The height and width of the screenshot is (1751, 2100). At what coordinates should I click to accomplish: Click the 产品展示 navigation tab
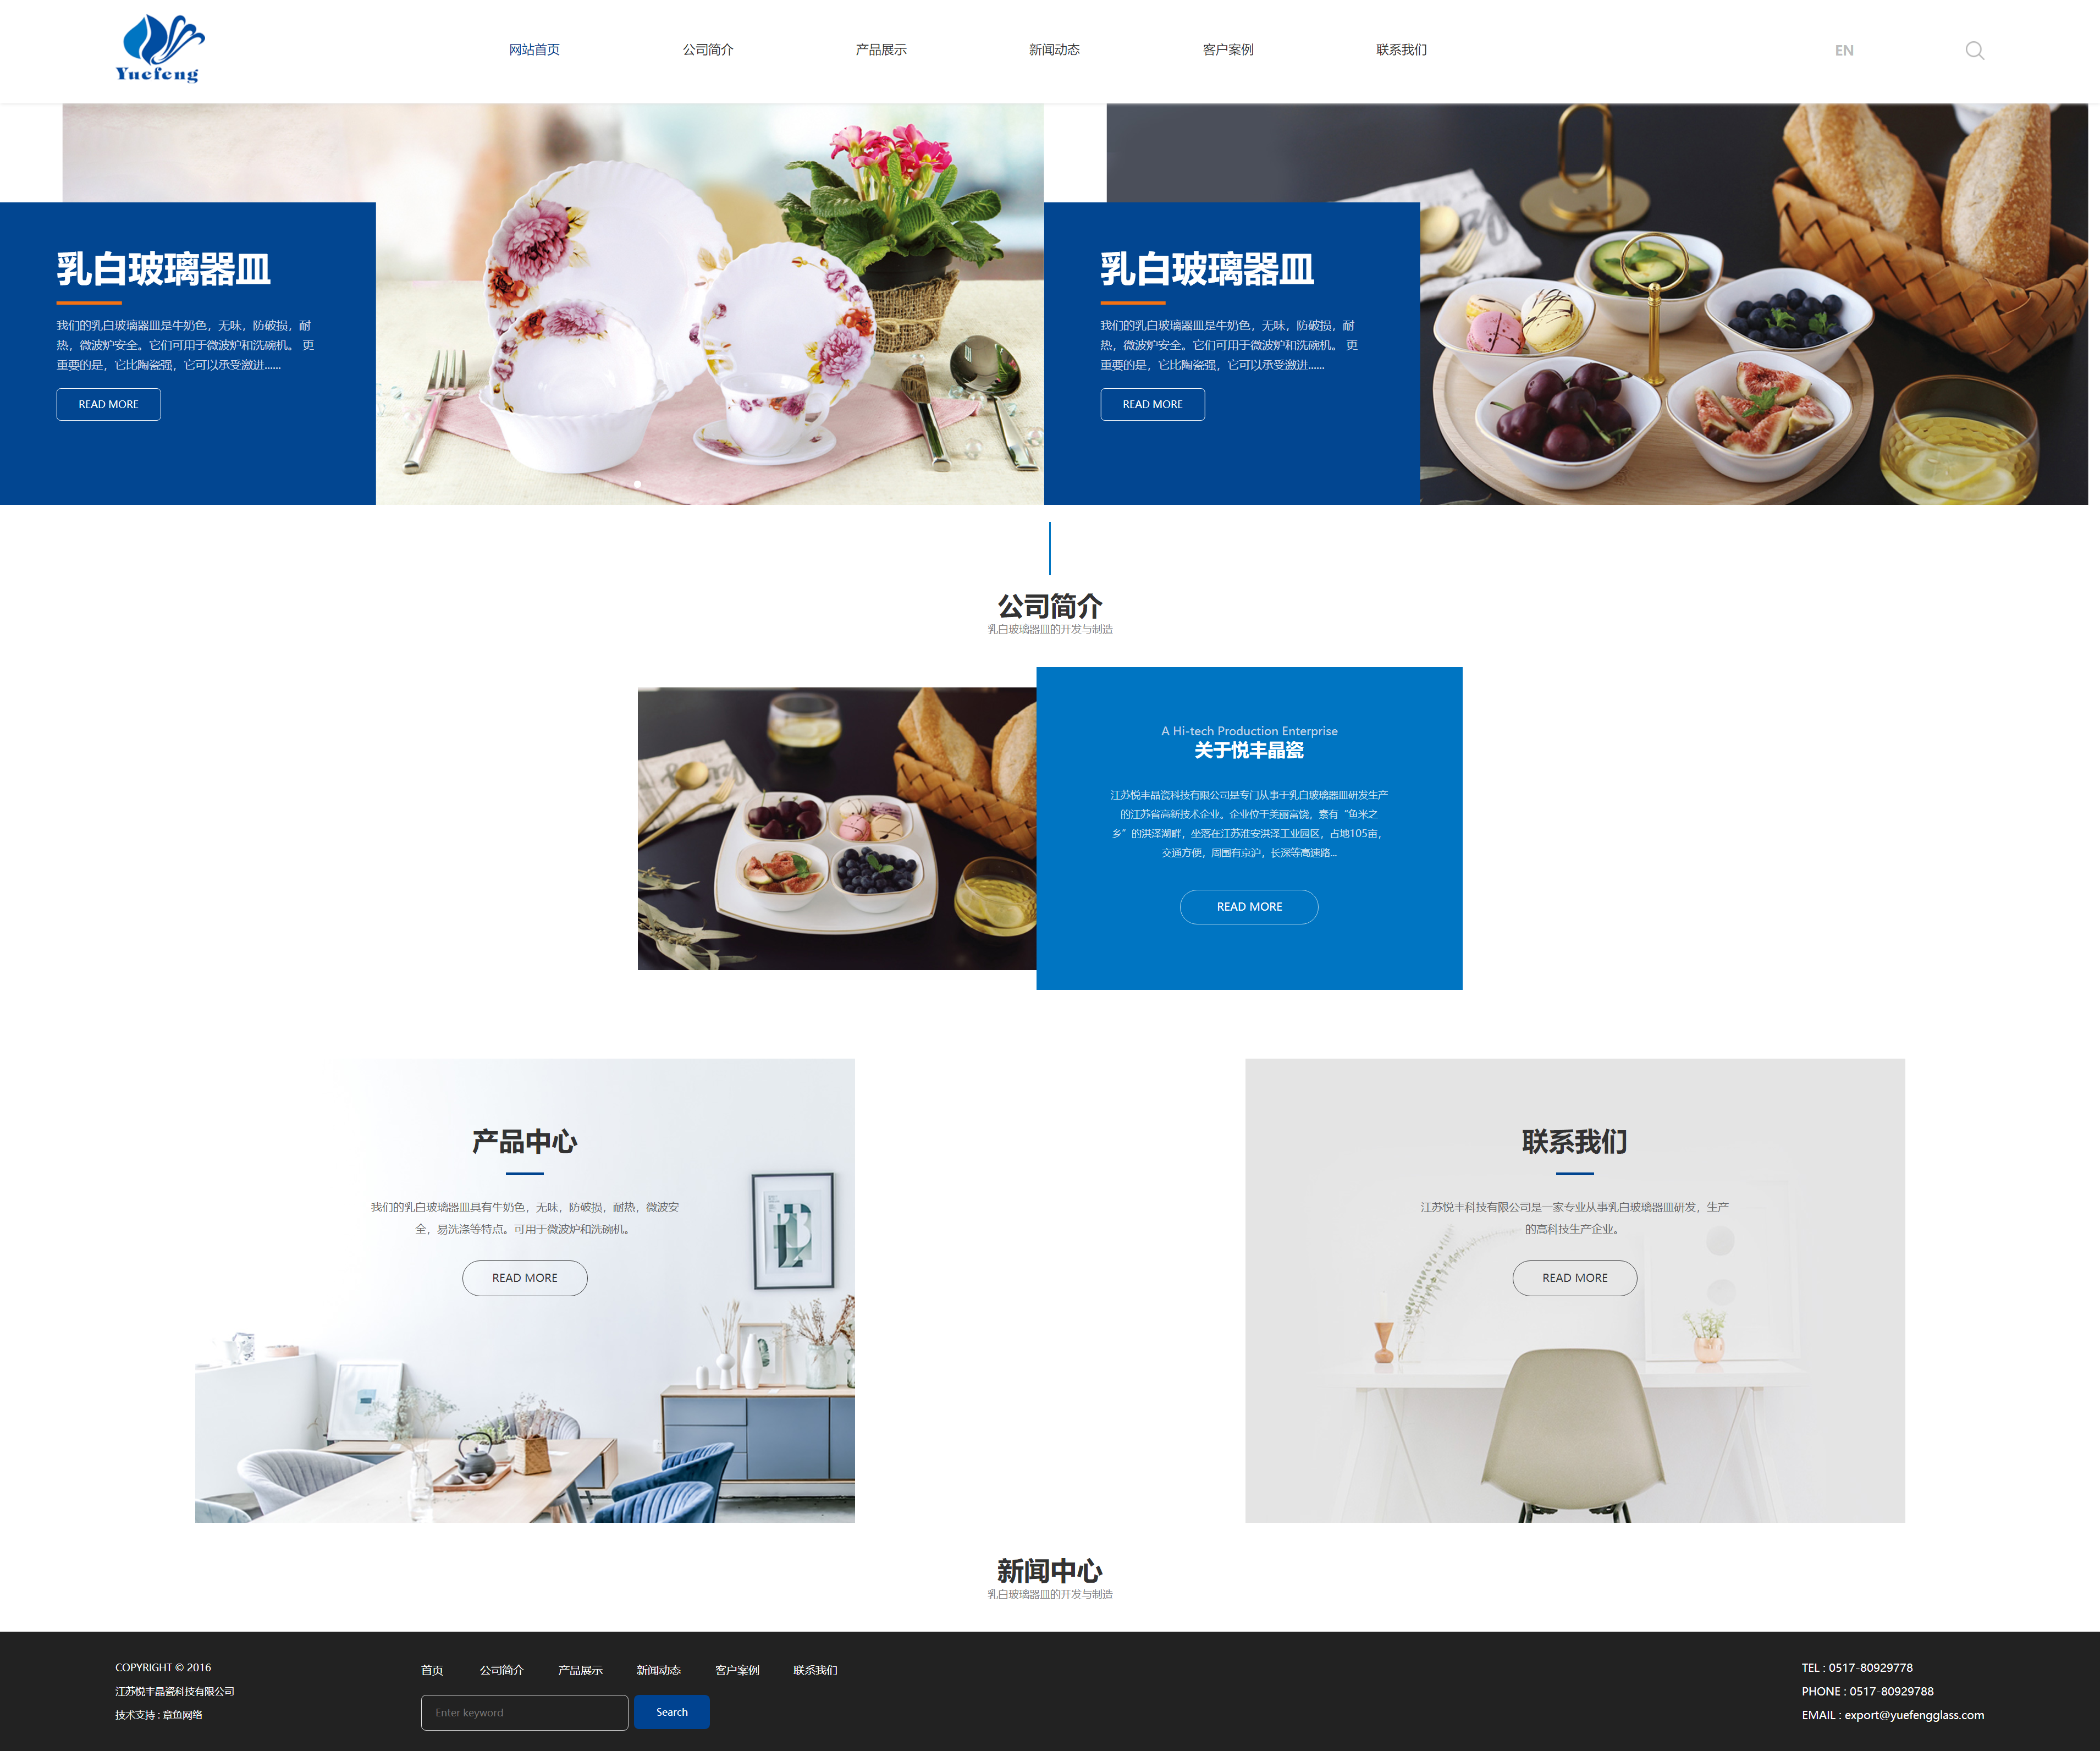[879, 47]
